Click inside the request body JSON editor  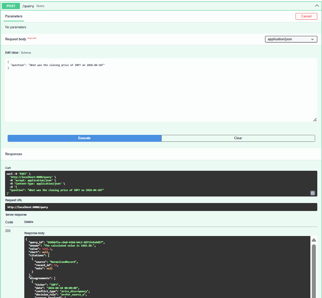pos(161,90)
